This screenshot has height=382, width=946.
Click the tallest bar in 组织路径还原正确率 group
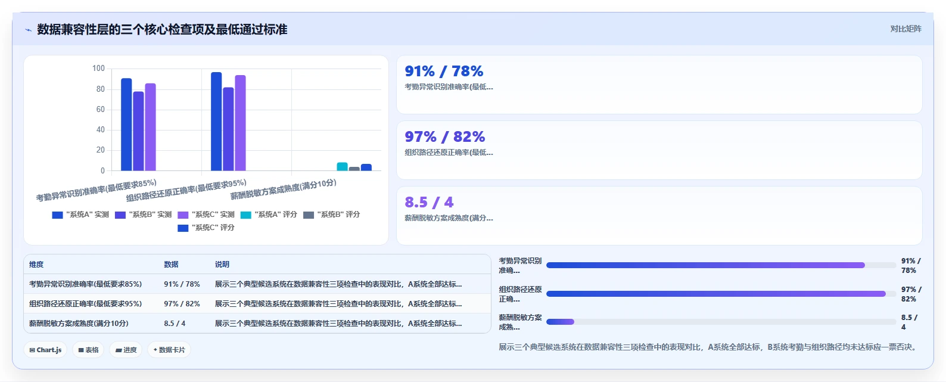click(216, 122)
